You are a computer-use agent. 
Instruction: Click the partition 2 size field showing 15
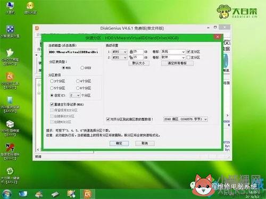[138, 57]
